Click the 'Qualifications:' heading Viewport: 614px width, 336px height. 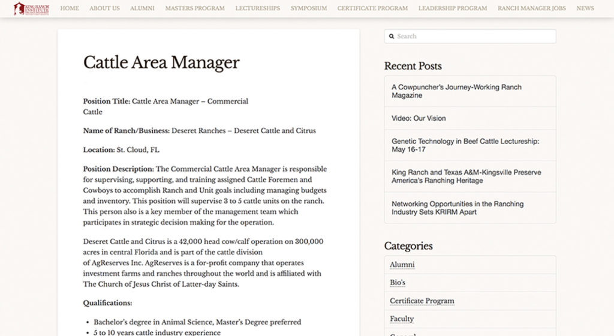coord(108,303)
